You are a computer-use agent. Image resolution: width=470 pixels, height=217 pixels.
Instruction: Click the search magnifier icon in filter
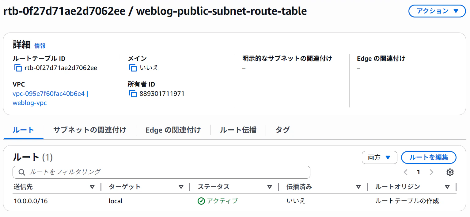point(22,172)
